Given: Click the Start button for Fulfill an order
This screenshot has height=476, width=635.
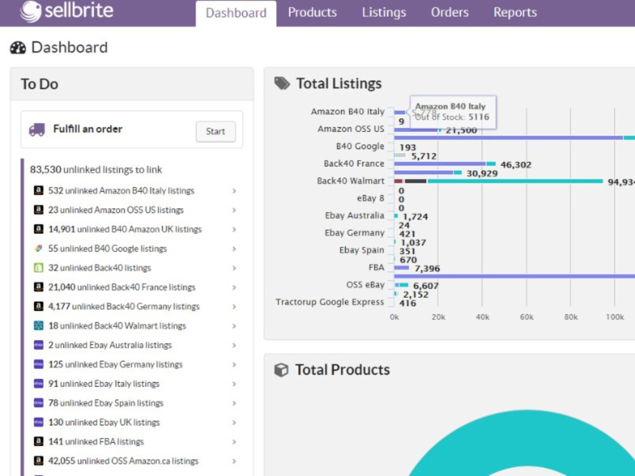Looking at the screenshot, I should click(215, 131).
